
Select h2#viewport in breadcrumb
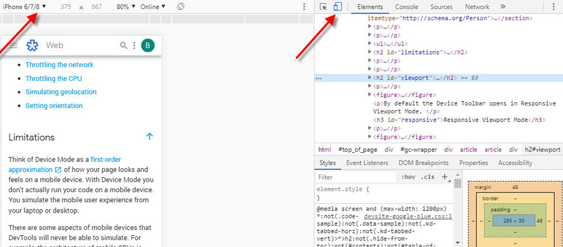[x=543, y=150]
